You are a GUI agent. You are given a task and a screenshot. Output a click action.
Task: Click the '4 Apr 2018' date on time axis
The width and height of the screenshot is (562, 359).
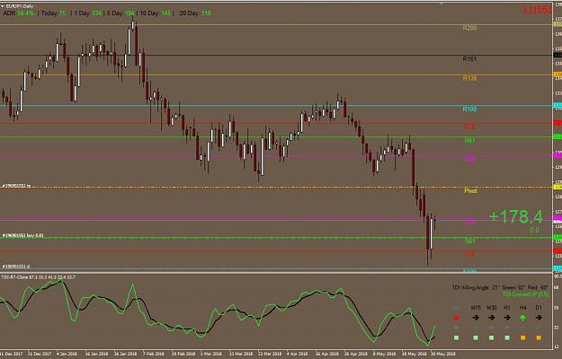pyautogui.click(x=297, y=354)
